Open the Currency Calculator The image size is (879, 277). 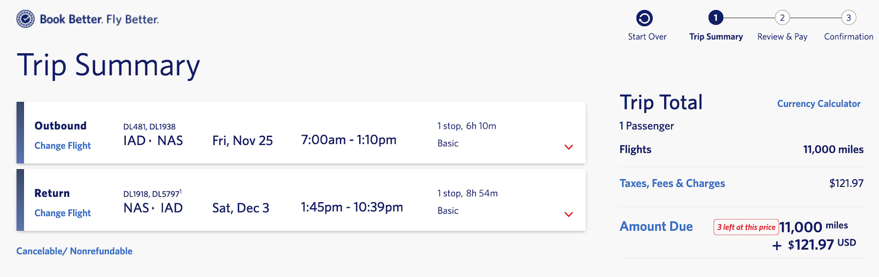[x=819, y=103]
